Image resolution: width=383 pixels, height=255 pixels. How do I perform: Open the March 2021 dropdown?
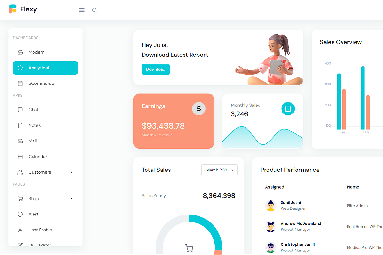click(220, 170)
